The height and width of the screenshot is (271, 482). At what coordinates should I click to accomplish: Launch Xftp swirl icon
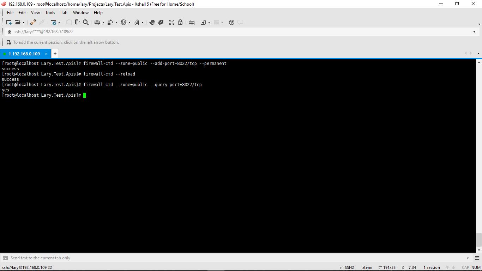tap(152, 22)
